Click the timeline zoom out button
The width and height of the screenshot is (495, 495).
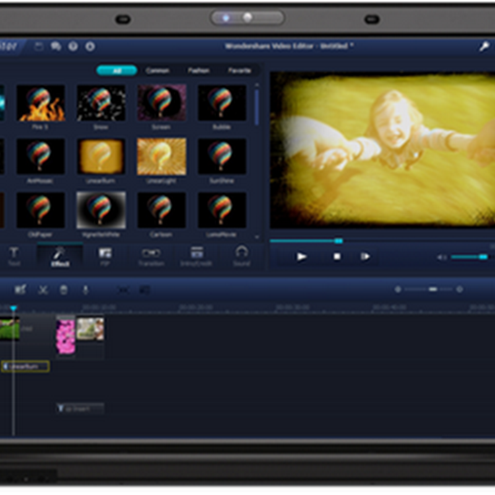(x=398, y=289)
